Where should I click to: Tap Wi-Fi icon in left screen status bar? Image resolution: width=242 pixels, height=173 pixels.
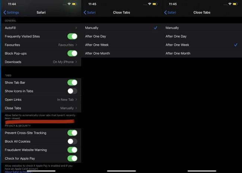[69, 4]
